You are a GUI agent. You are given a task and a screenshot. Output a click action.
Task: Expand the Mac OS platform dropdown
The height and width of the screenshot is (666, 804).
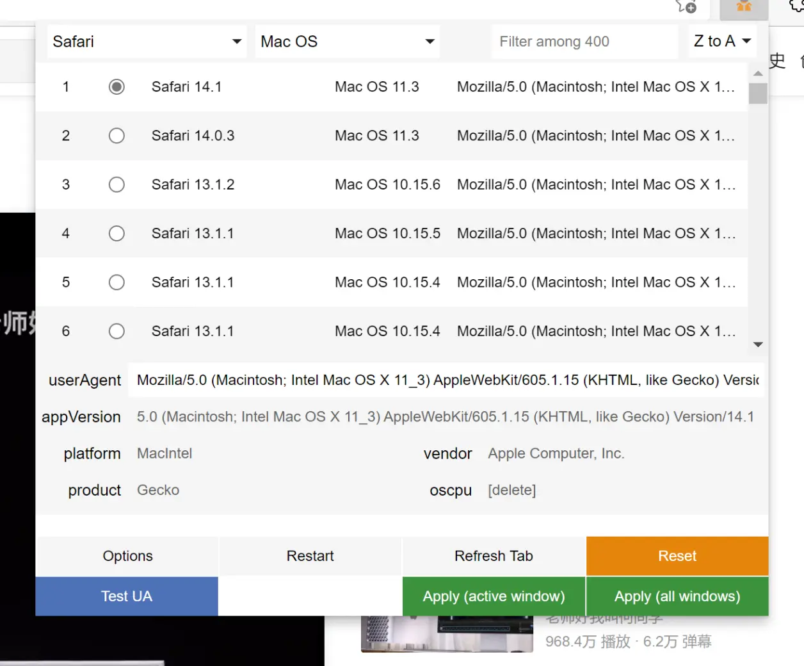[347, 42]
